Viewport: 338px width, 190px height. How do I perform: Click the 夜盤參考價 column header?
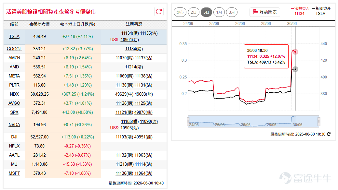pyautogui.click(x=39, y=24)
